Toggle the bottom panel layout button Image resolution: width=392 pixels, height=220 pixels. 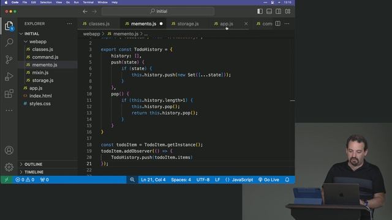pyautogui.click(x=269, y=11)
